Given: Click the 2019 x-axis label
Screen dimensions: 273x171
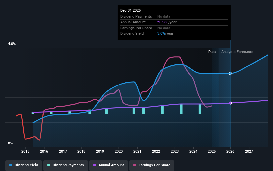Looking at the screenshot, I should [x=100, y=151].
